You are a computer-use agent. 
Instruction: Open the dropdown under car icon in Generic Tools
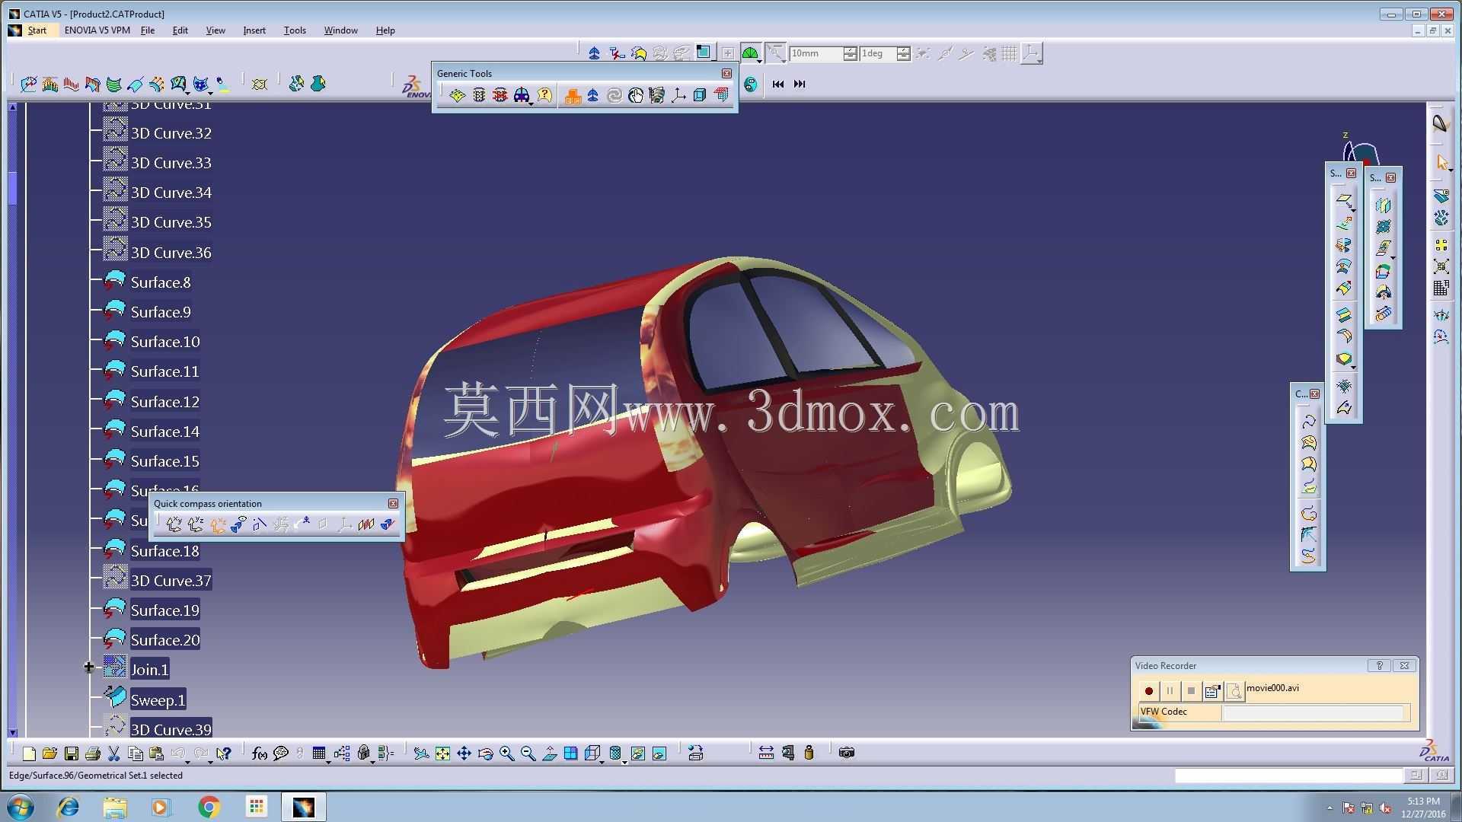click(531, 103)
